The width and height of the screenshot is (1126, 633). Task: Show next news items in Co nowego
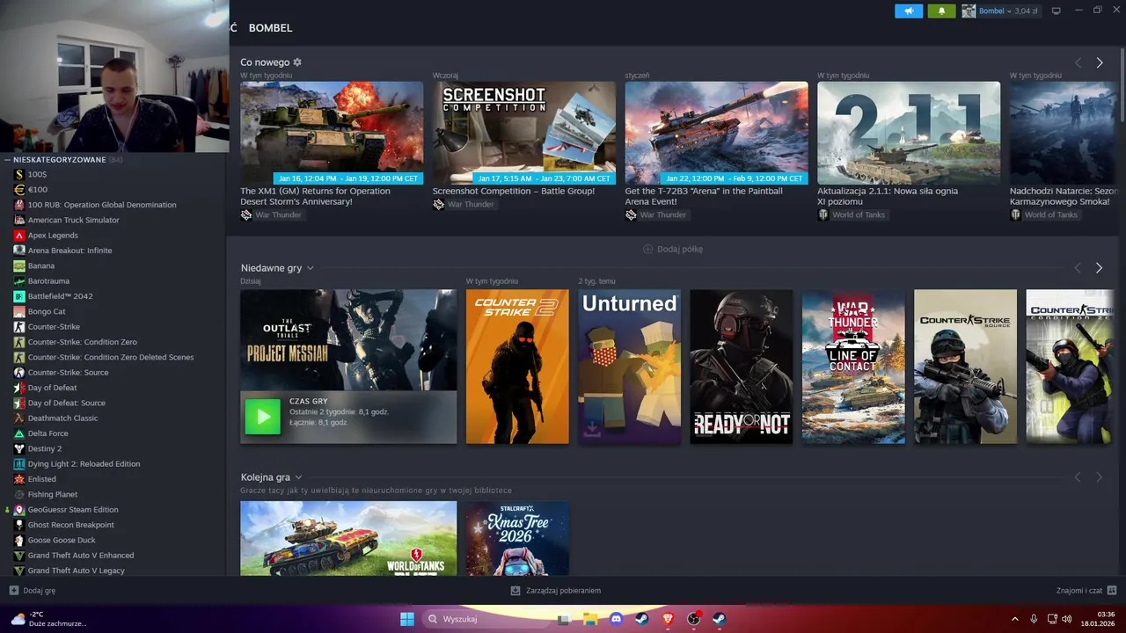pyautogui.click(x=1099, y=62)
